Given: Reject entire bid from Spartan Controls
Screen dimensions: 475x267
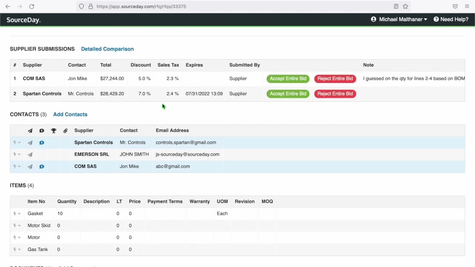Looking at the screenshot, I should coord(335,94).
